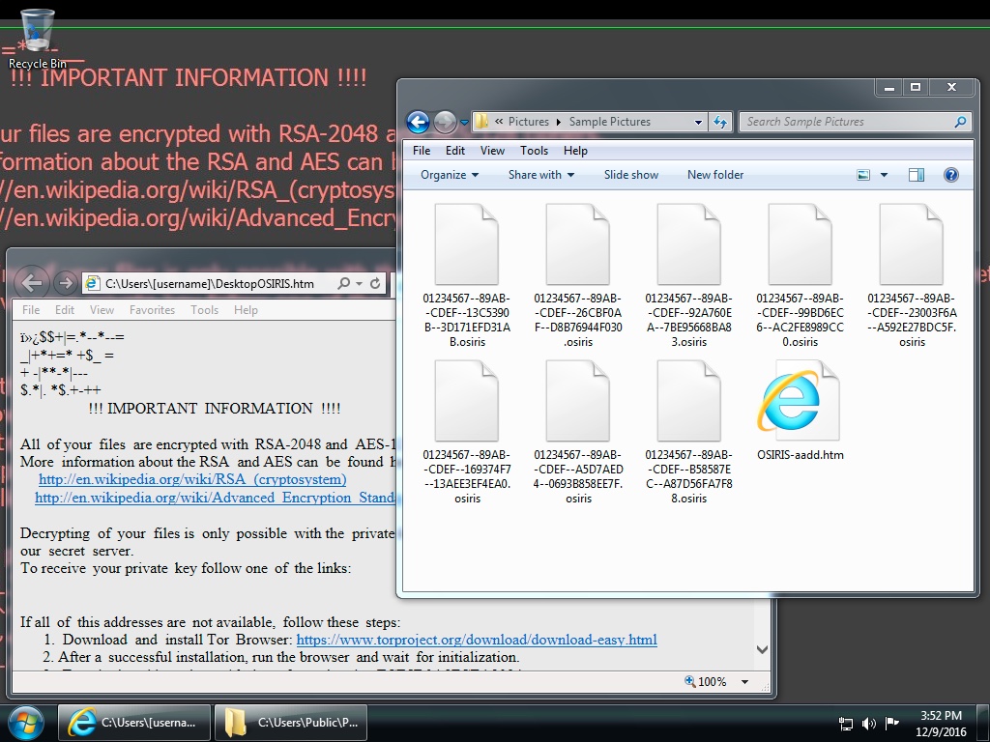Select the file ending in 13C5390B osiris

pyautogui.click(x=467, y=275)
